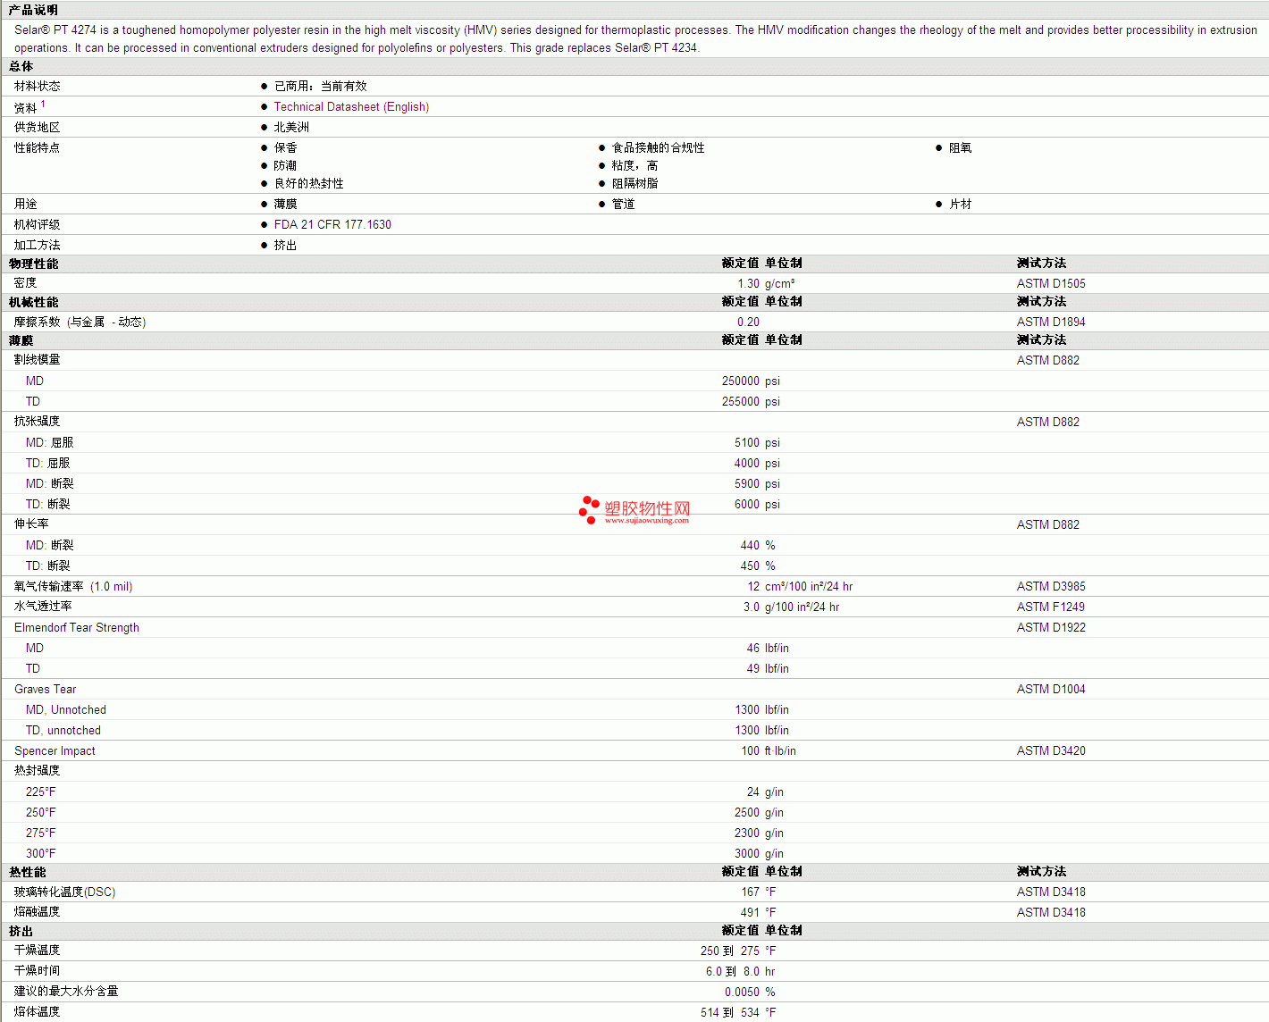Click the Spencer Impact label
The height and width of the screenshot is (1022, 1269).
[55, 751]
